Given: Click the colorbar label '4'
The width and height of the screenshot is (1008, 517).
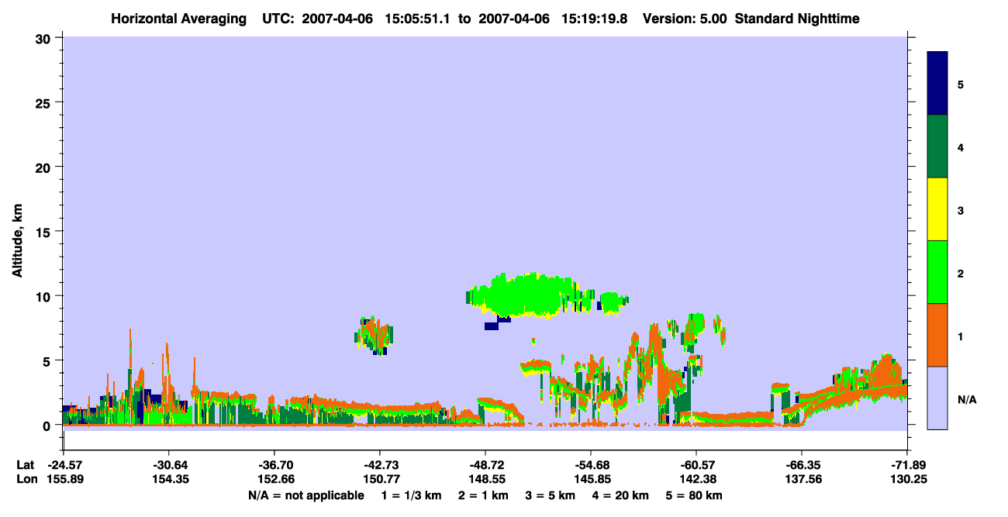Looking at the screenshot, I should tap(961, 146).
